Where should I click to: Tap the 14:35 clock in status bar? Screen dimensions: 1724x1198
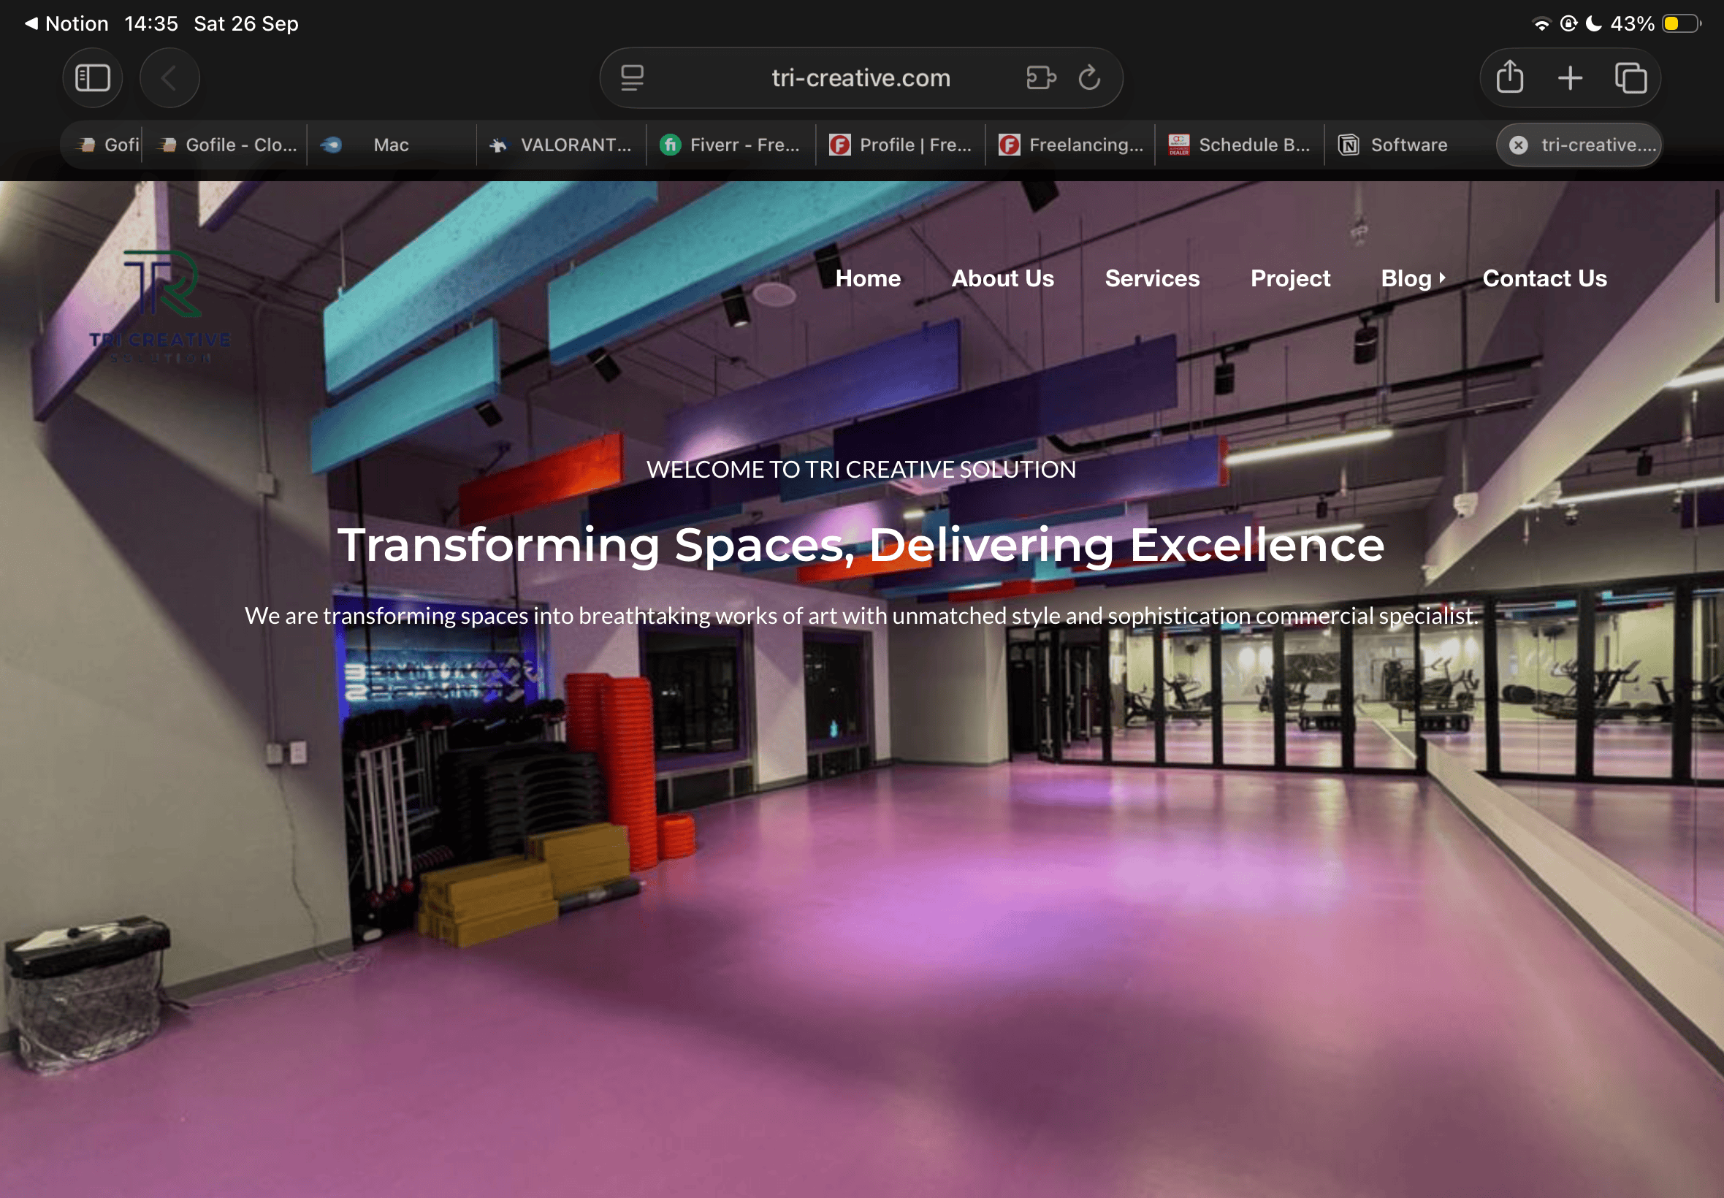152,23
